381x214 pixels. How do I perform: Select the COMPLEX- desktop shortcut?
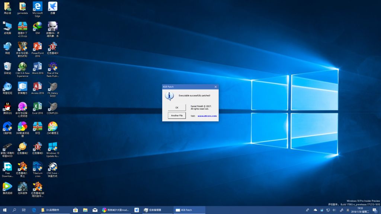52,108
